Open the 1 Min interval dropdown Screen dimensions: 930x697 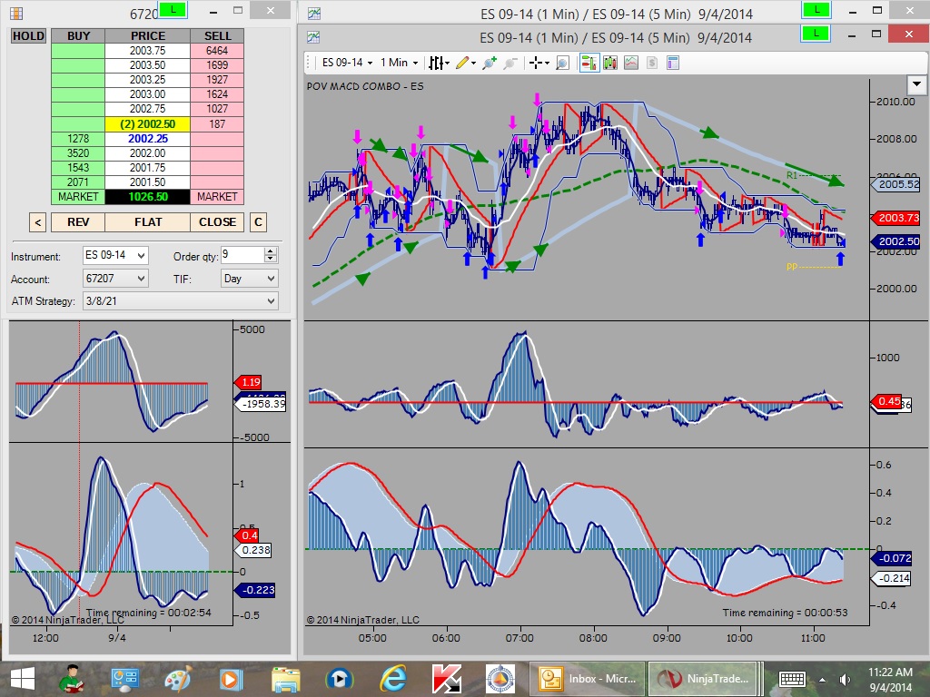(x=400, y=63)
